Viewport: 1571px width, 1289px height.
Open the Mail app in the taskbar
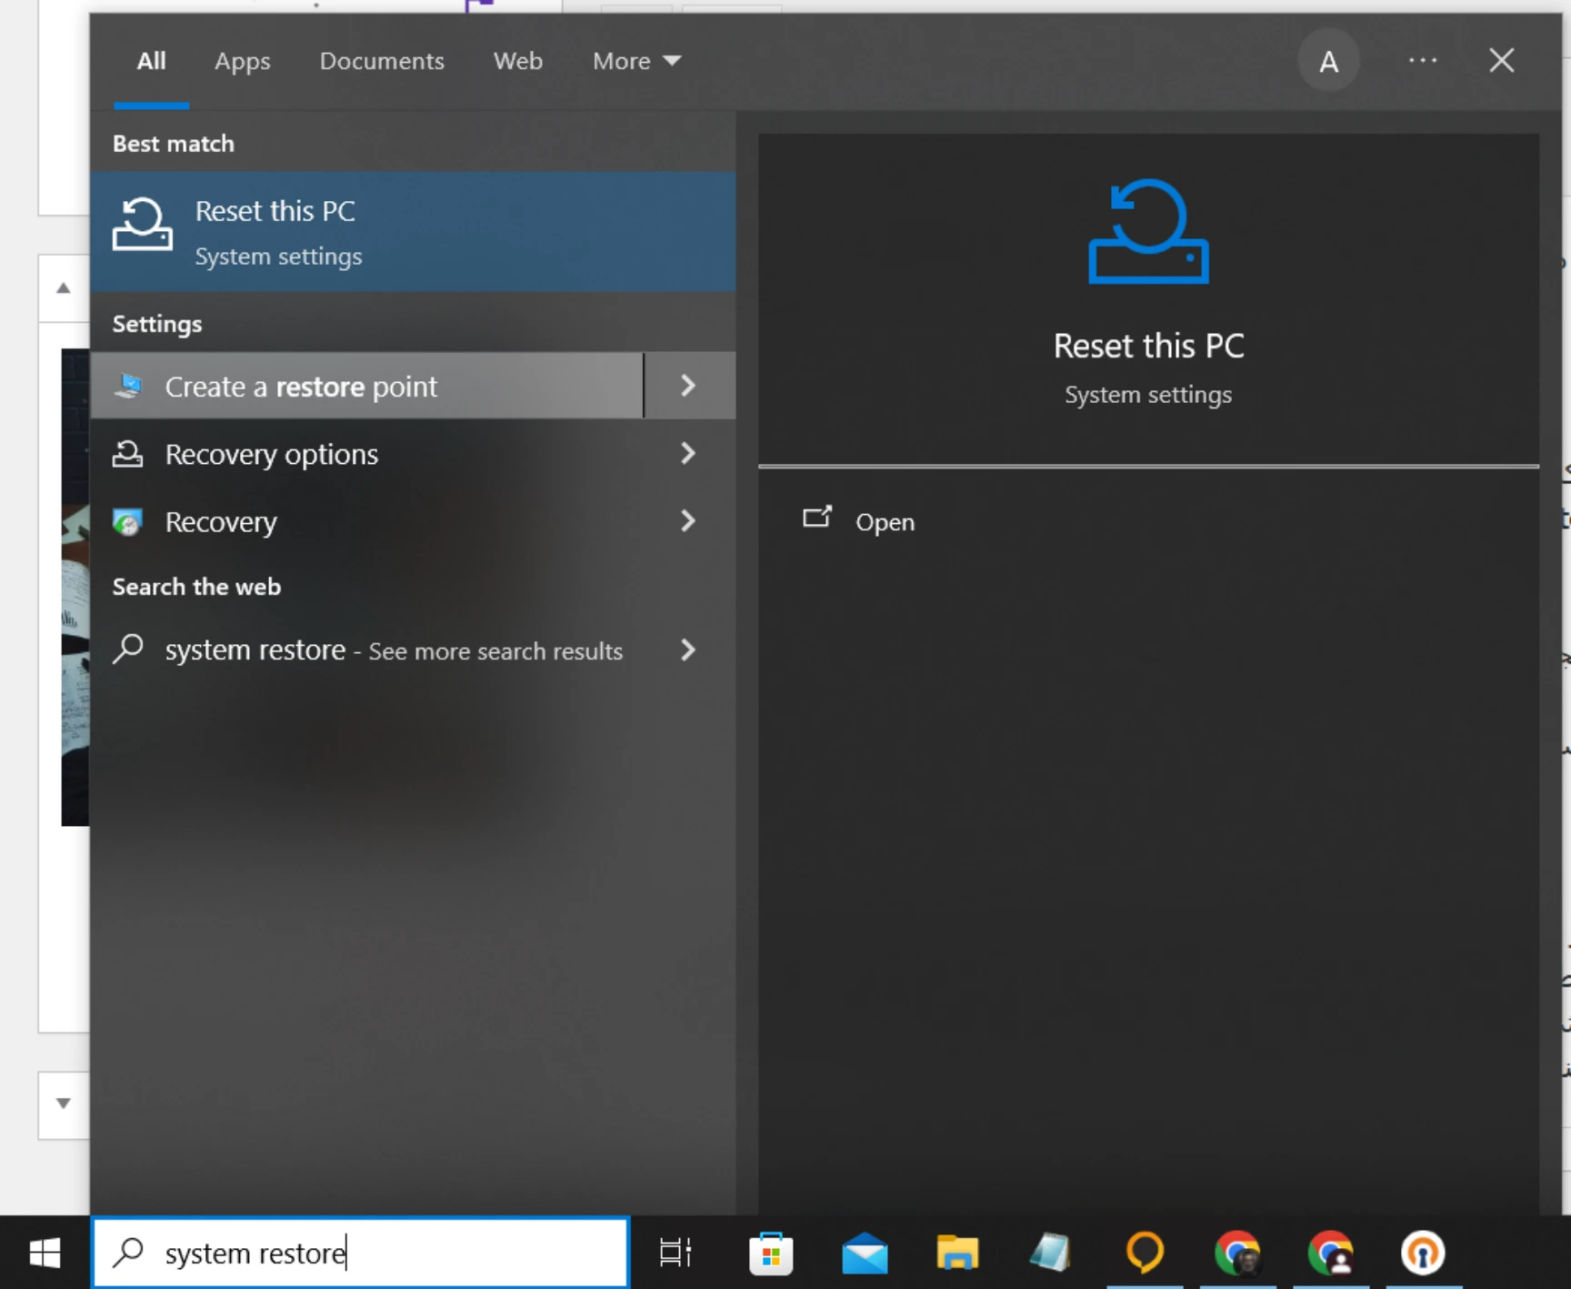coord(865,1253)
